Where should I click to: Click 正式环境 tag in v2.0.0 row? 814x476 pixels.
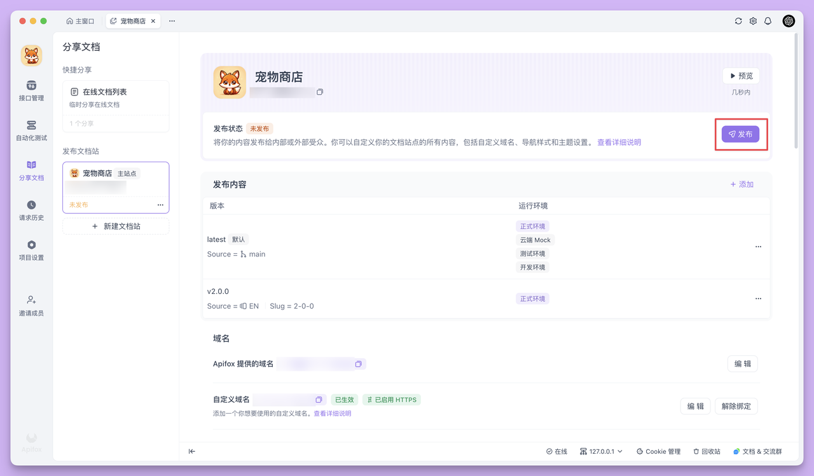click(532, 298)
